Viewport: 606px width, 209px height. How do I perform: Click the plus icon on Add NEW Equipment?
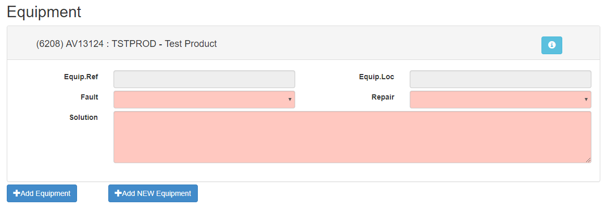tap(118, 193)
